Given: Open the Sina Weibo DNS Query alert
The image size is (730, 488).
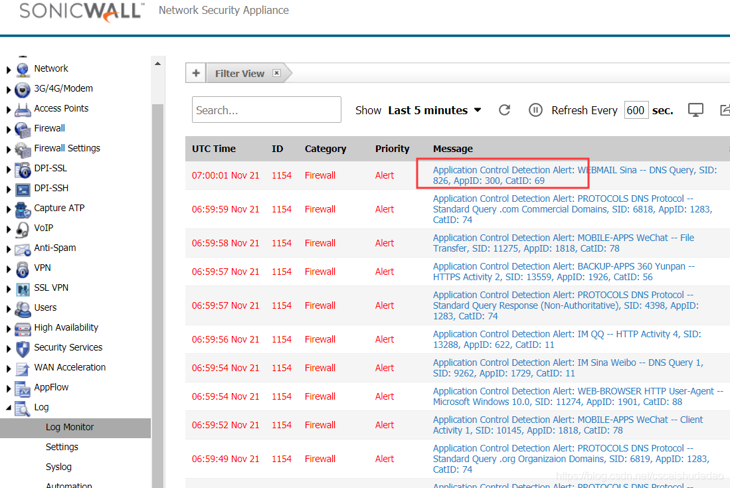Looking at the screenshot, I should (x=568, y=368).
